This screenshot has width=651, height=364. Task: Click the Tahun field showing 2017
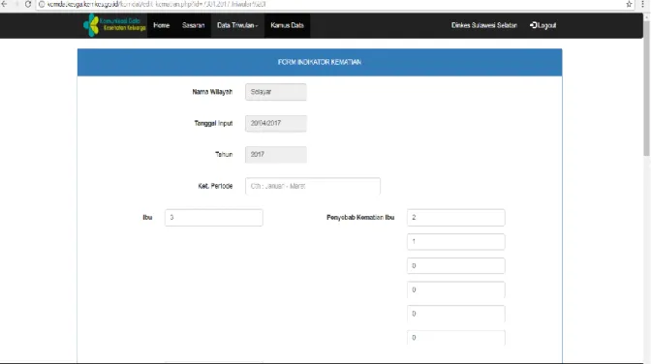276,154
